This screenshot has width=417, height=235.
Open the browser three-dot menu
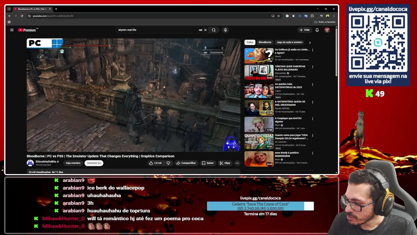(x=334, y=16)
